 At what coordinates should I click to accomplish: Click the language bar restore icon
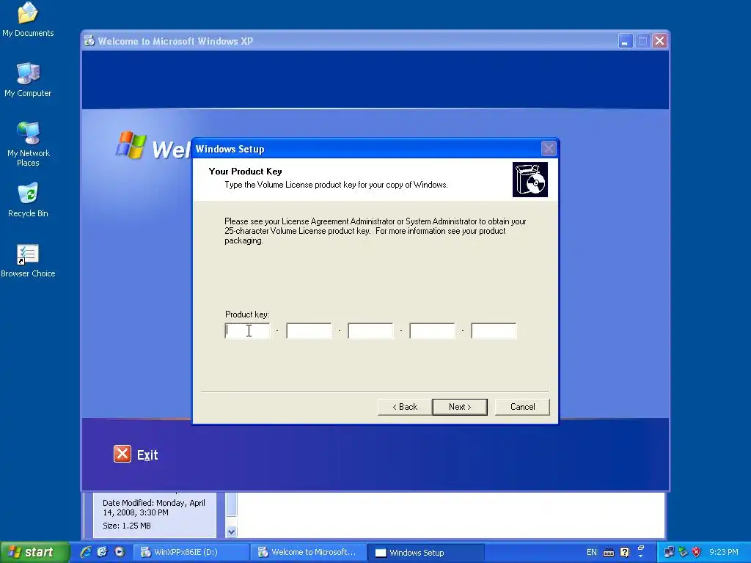(641, 548)
